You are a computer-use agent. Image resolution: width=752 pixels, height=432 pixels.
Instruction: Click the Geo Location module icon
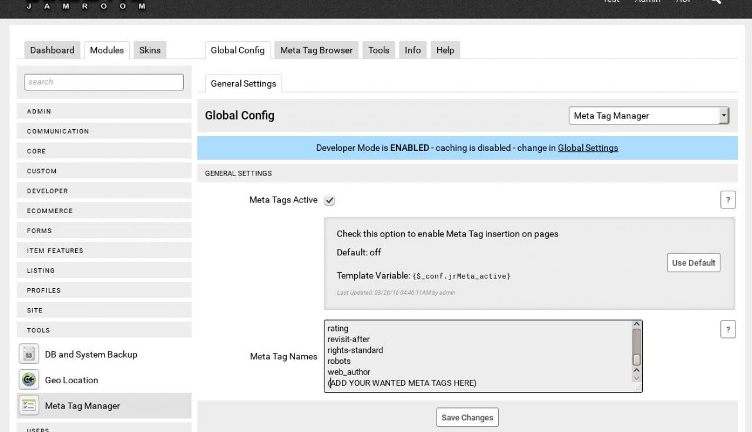[x=29, y=380]
